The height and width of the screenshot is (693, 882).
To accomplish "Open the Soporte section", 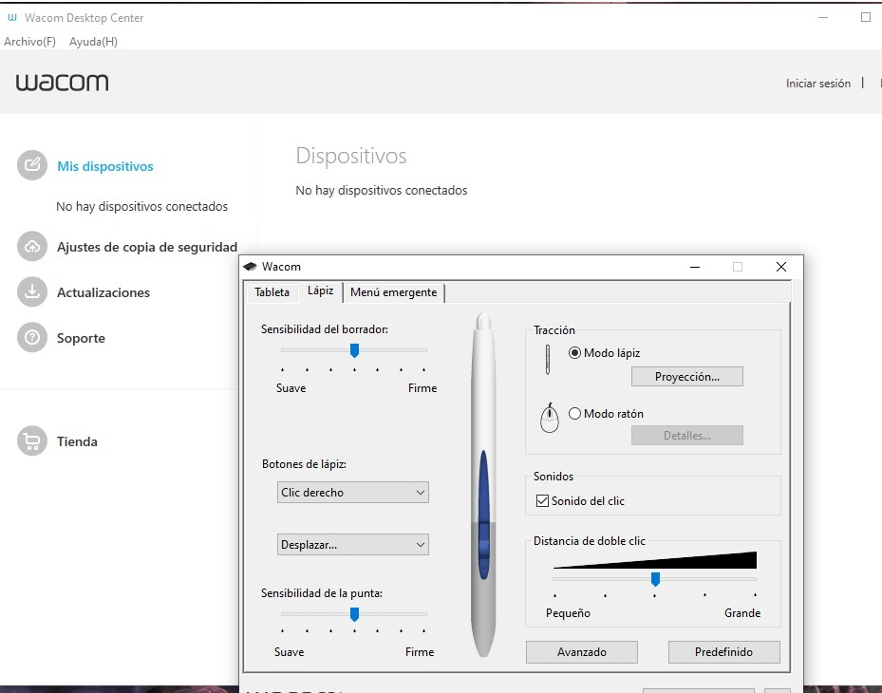I will 81,338.
